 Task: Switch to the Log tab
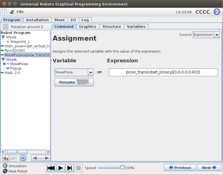pyautogui.click(x=85, y=20)
